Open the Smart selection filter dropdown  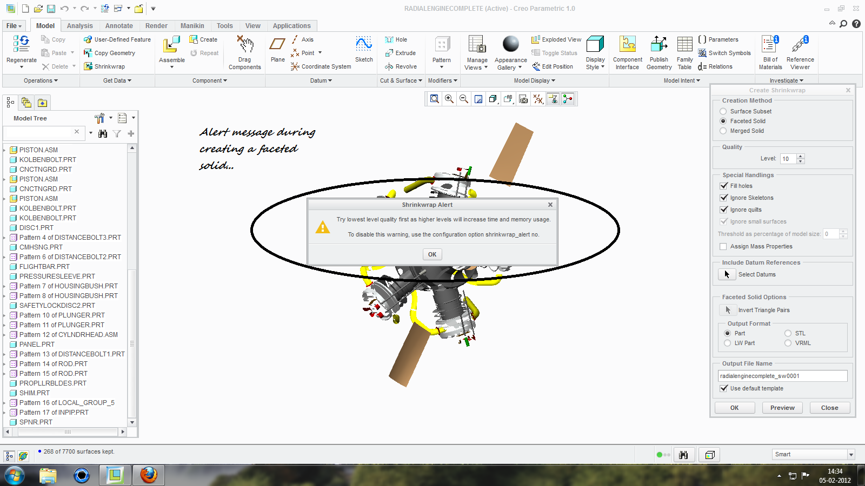(851, 455)
